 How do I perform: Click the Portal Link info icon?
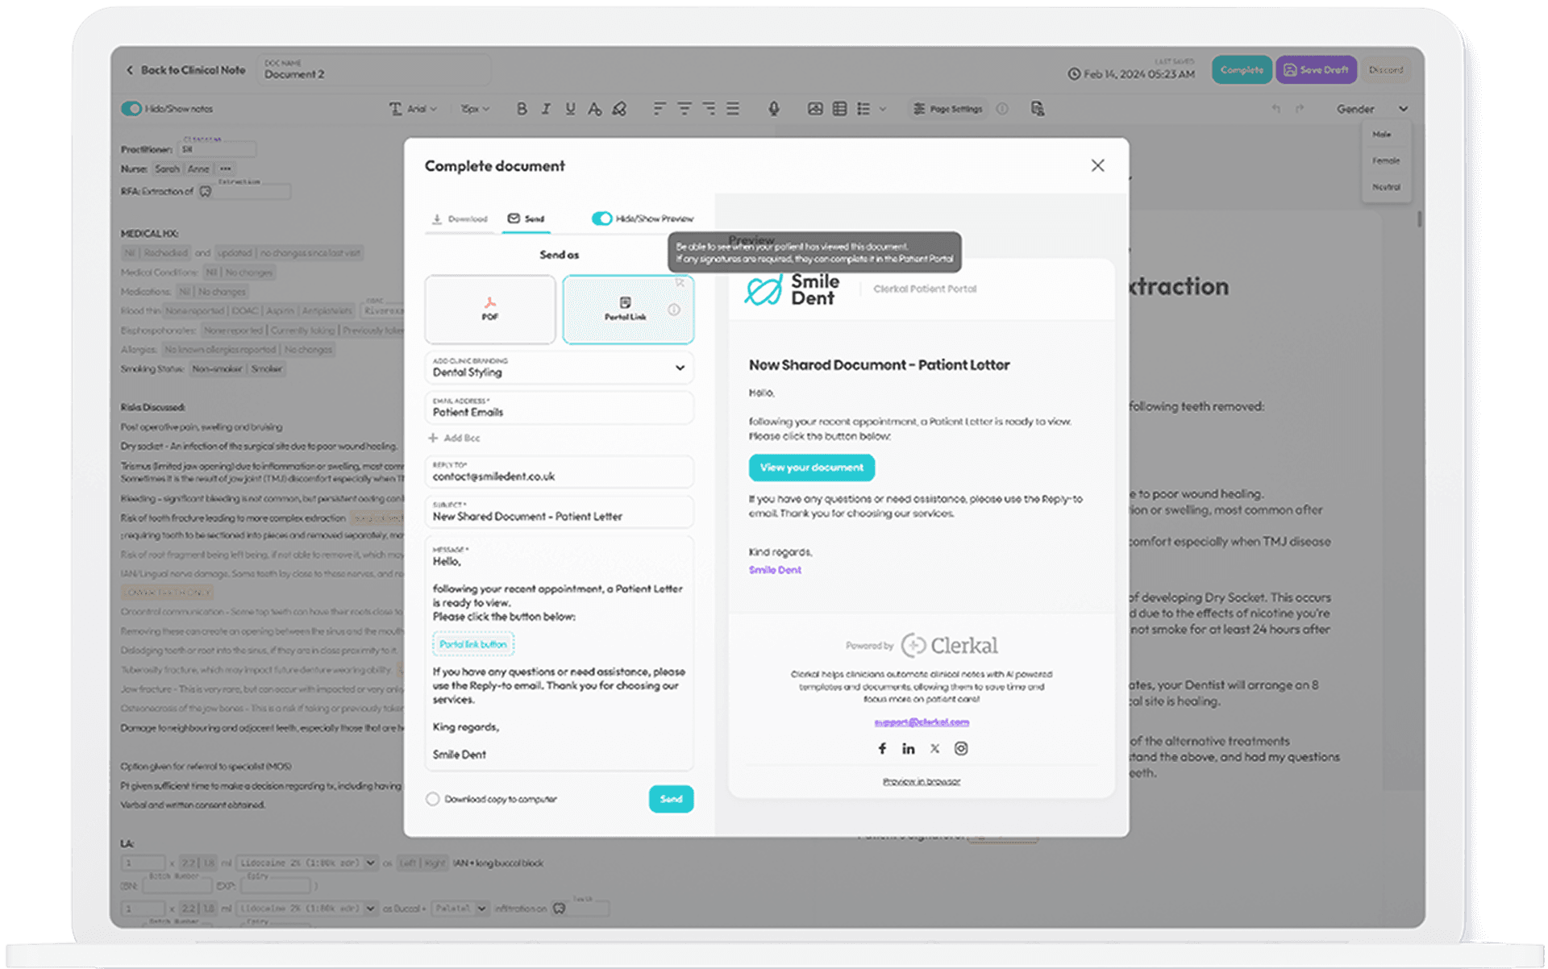click(x=674, y=310)
